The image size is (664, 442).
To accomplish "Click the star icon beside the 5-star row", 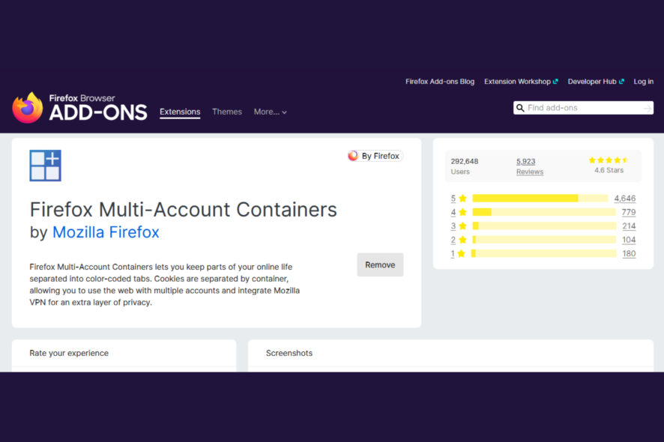I will (x=462, y=198).
